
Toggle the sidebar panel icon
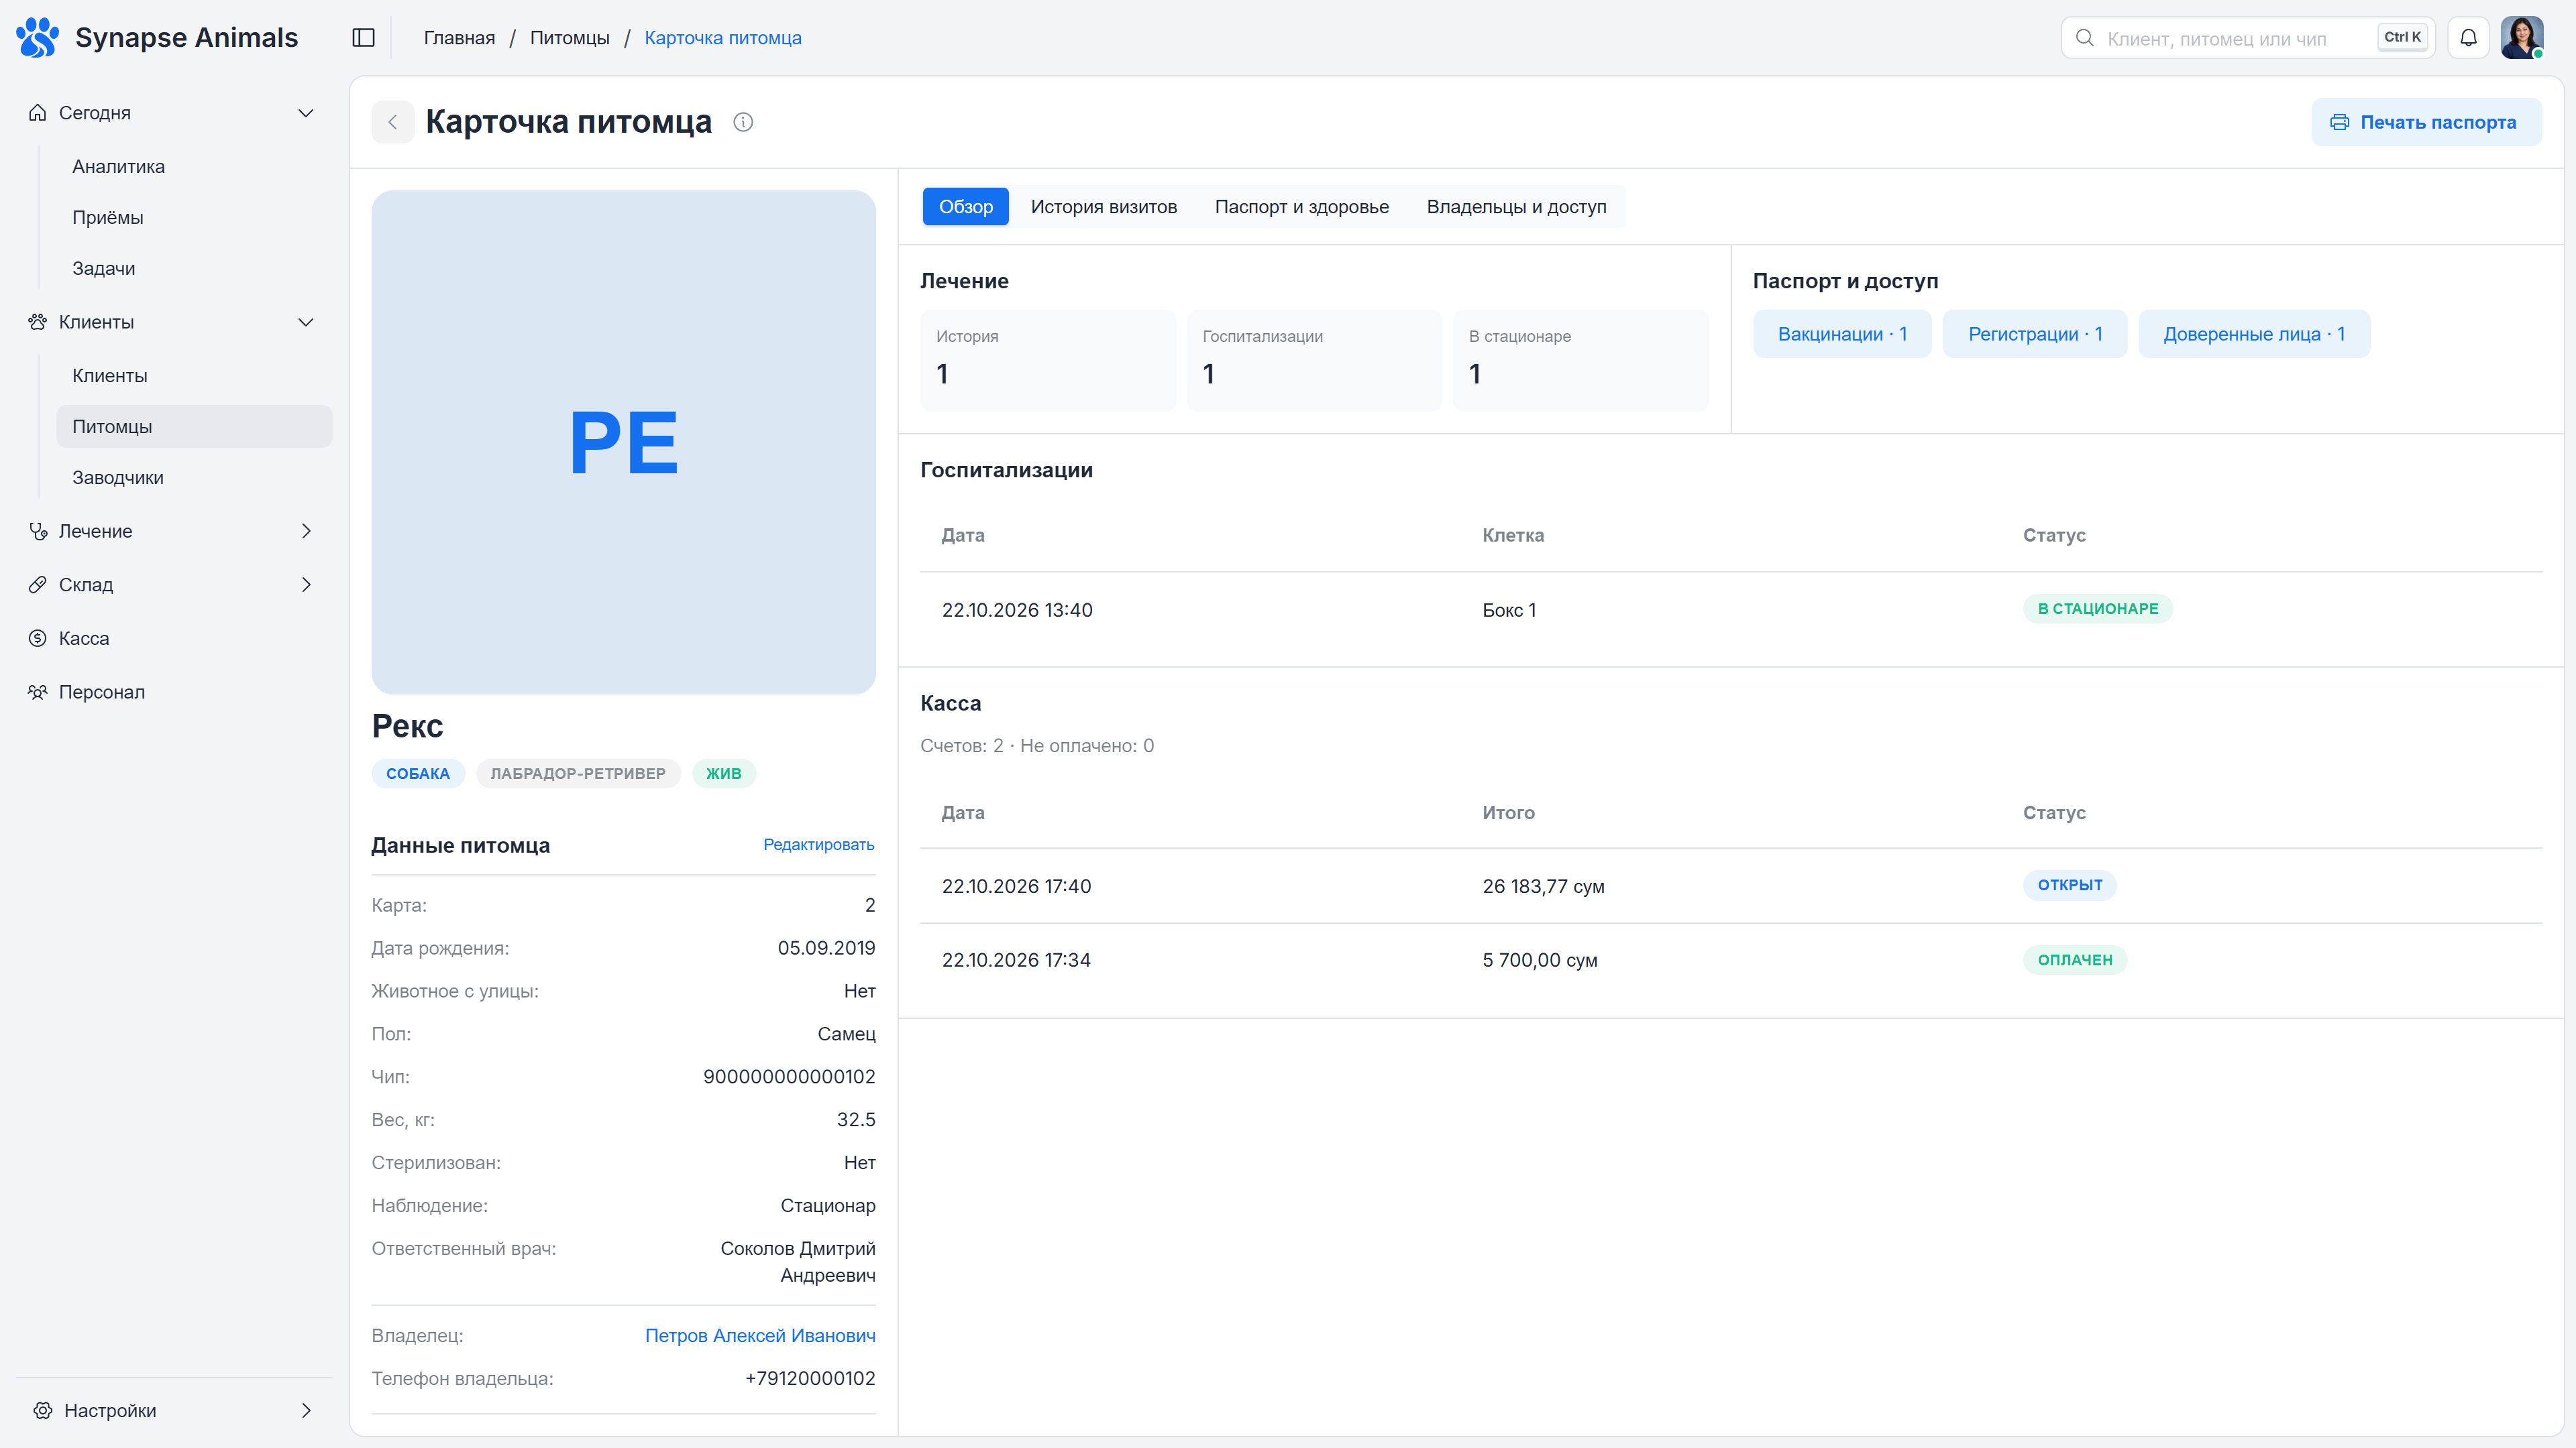click(364, 38)
